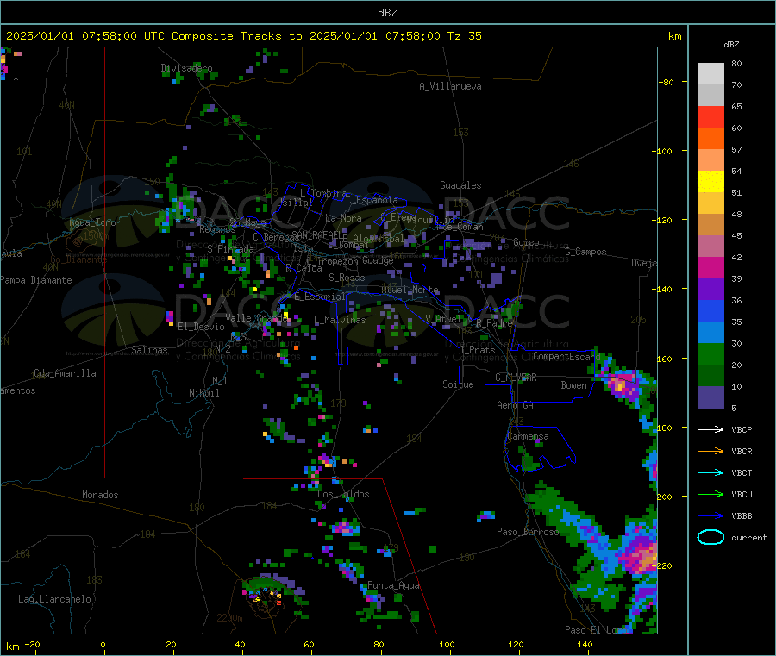This screenshot has height=656, width=776.
Task: Pick the bright green 30 dBZ swatch
Action: pyautogui.click(x=710, y=353)
